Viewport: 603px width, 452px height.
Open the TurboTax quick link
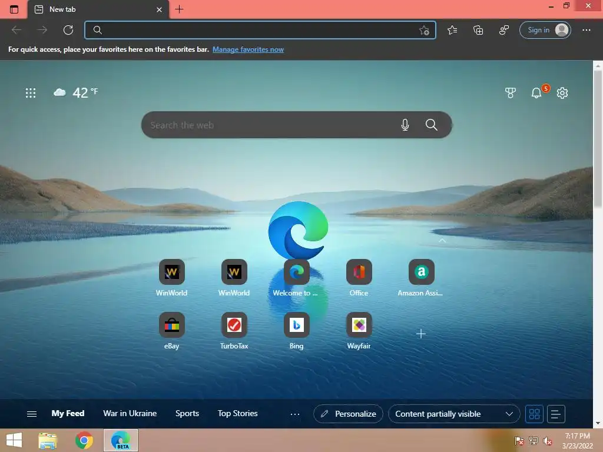[x=234, y=331]
